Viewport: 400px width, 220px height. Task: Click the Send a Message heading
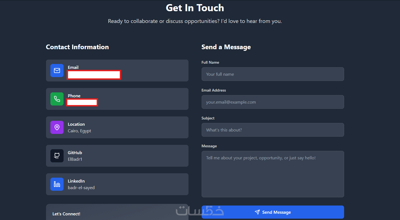coord(226,47)
